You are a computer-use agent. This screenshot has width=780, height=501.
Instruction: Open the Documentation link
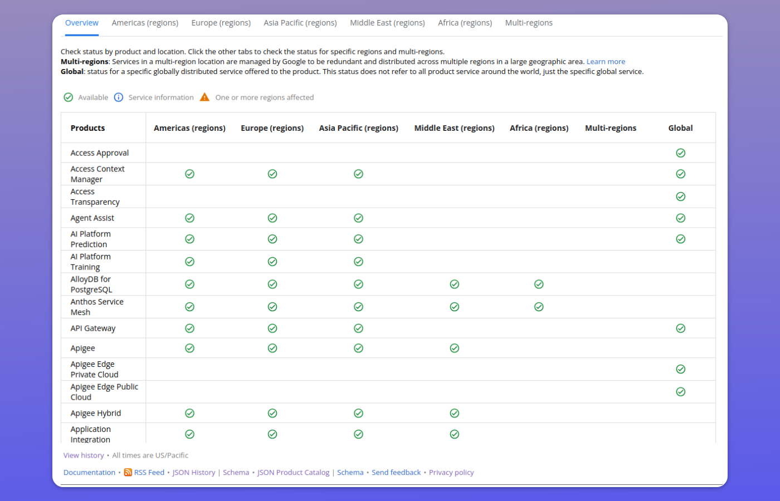(x=89, y=473)
